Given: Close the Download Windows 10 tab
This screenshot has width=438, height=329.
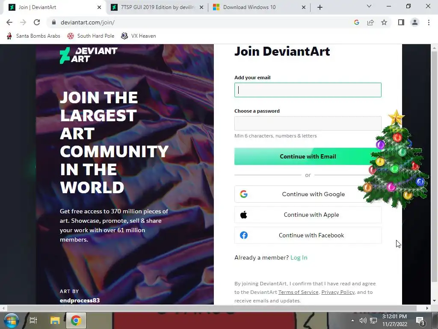Looking at the screenshot, I should click(304, 7).
